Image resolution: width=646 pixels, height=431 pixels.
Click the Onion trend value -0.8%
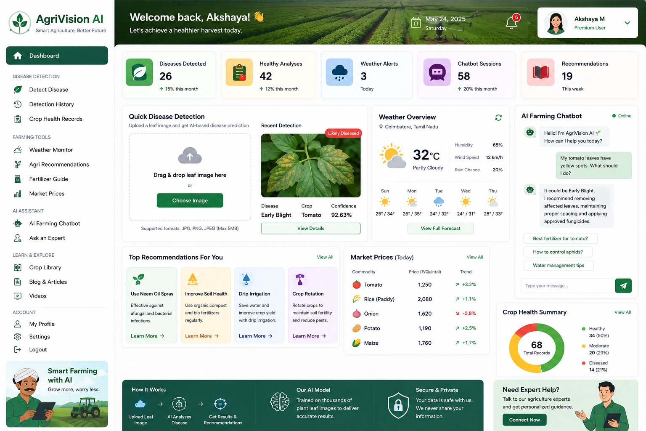coord(469,314)
